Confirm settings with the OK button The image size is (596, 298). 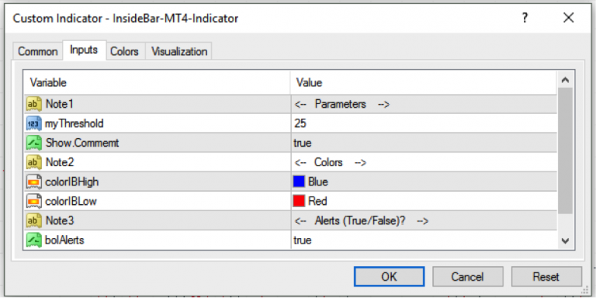click(389, 277)
